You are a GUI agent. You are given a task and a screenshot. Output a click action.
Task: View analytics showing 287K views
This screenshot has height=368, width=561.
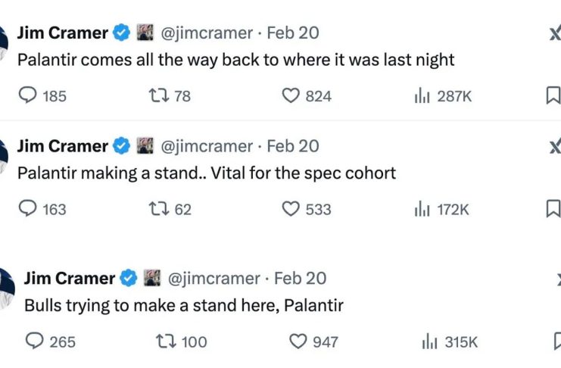point(422,96)
